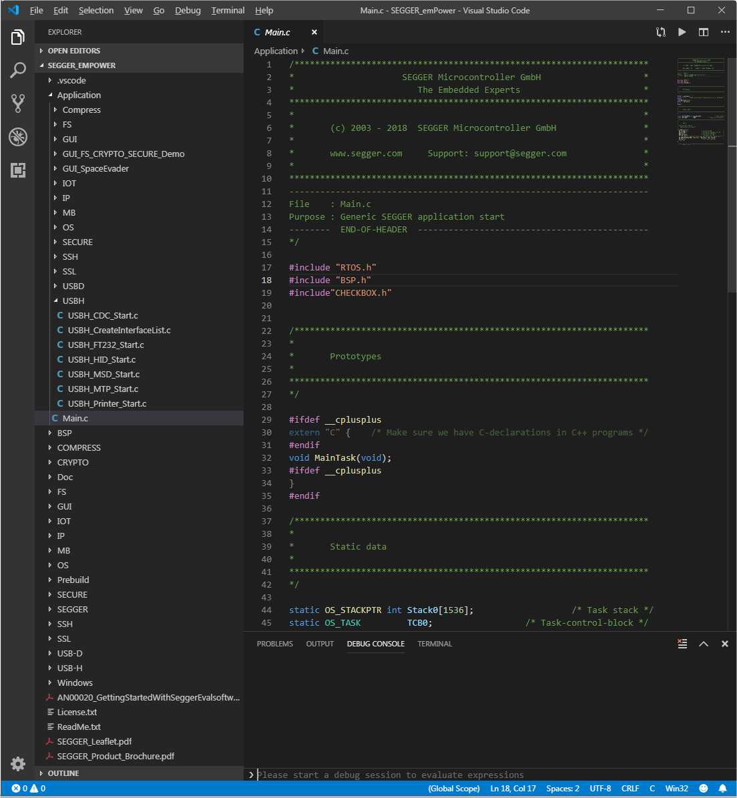Expand the CRYPTO folder

point(73,462)
